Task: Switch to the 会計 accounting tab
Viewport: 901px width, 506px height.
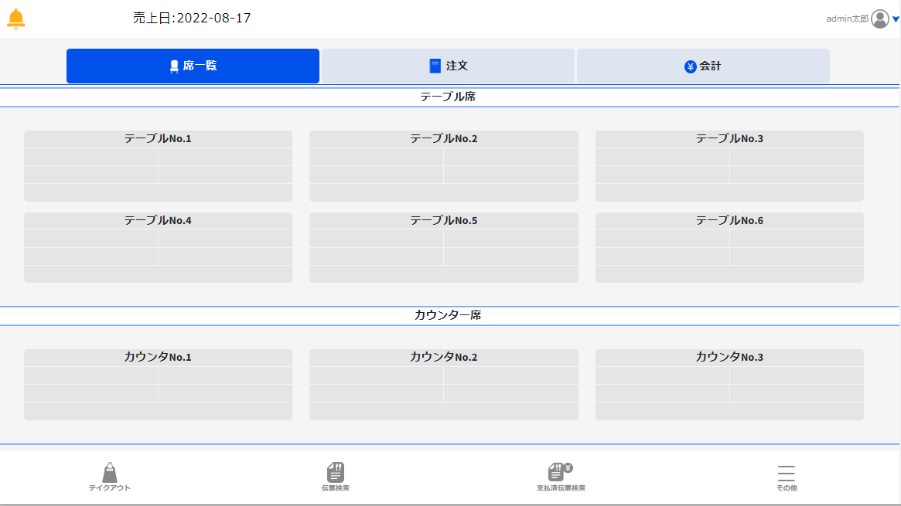Action: coord(703,66)
